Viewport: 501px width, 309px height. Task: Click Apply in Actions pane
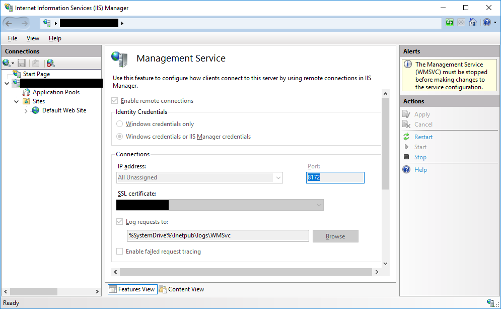click(422, 114)
